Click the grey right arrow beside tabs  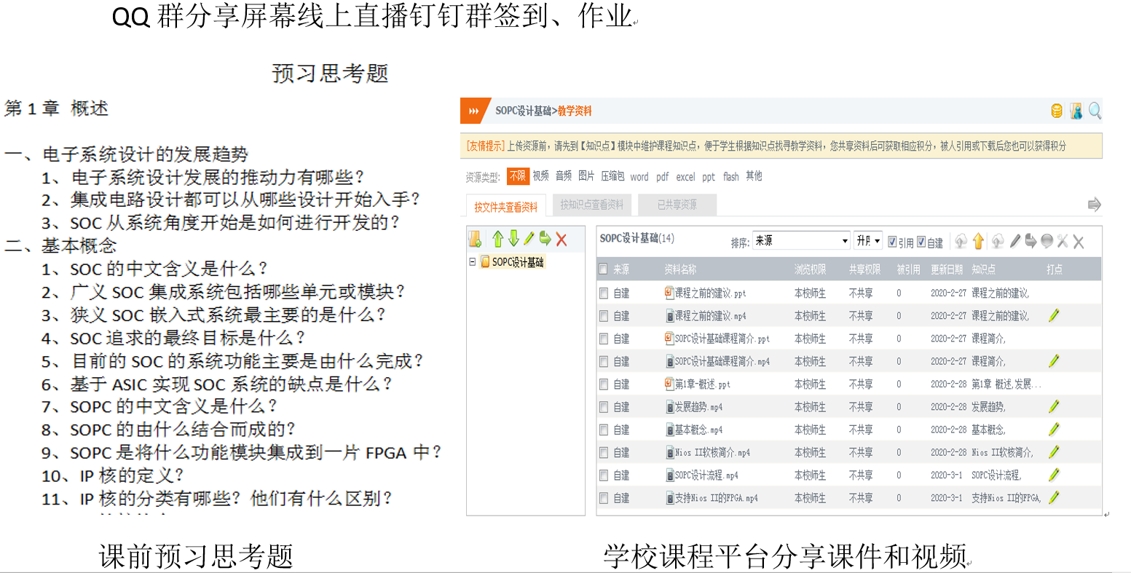click(x=1093, y=205)
